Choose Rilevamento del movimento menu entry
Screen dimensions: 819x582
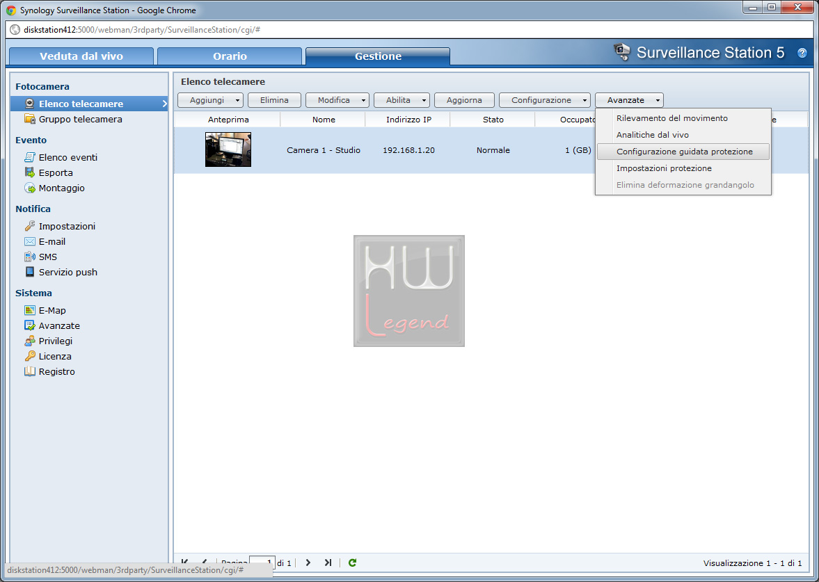pos(683,118)
